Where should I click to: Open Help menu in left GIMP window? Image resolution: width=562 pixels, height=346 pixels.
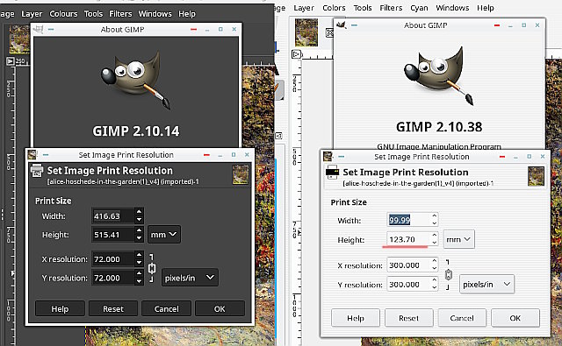[187, 14]
